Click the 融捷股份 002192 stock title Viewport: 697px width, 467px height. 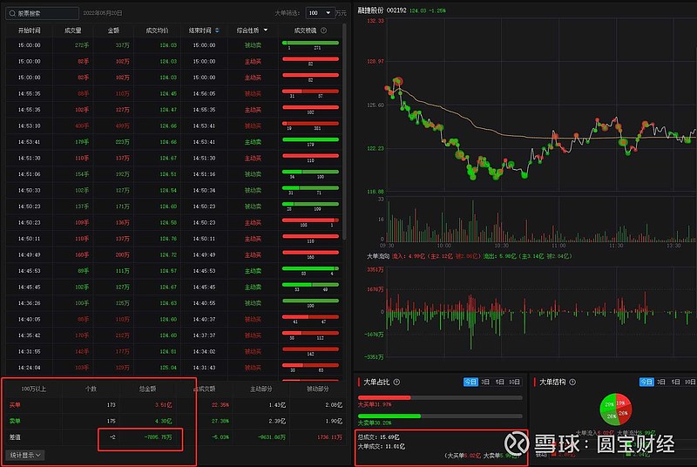coord(382,10)
